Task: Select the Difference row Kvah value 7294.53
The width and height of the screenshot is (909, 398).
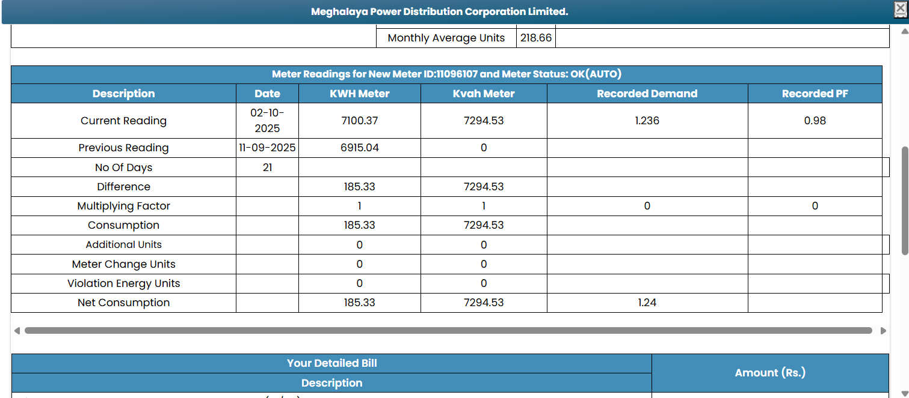Action: pyautogui.click(x=484, y=187)
